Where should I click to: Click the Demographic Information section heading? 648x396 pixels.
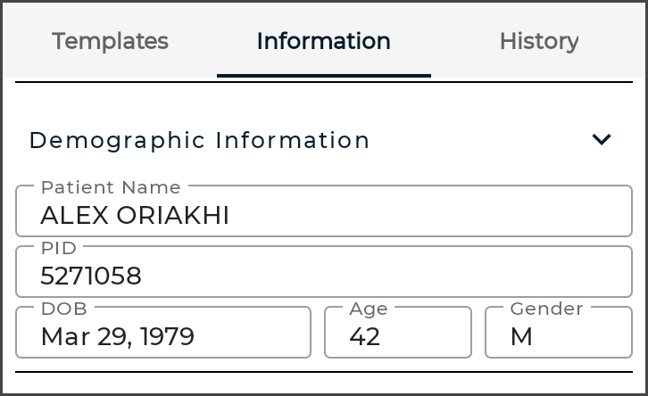pyautogui.click(x=199, y=140)
